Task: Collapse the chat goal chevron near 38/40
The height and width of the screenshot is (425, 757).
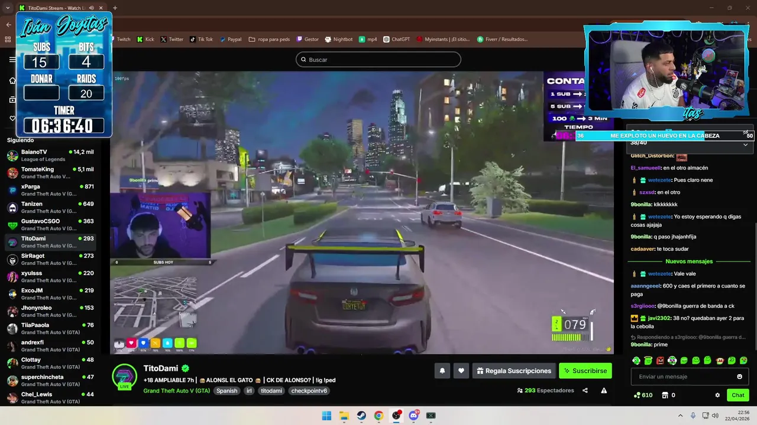Action: [x=745, y=145]
